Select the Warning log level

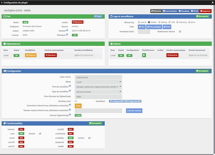[177, 22]
